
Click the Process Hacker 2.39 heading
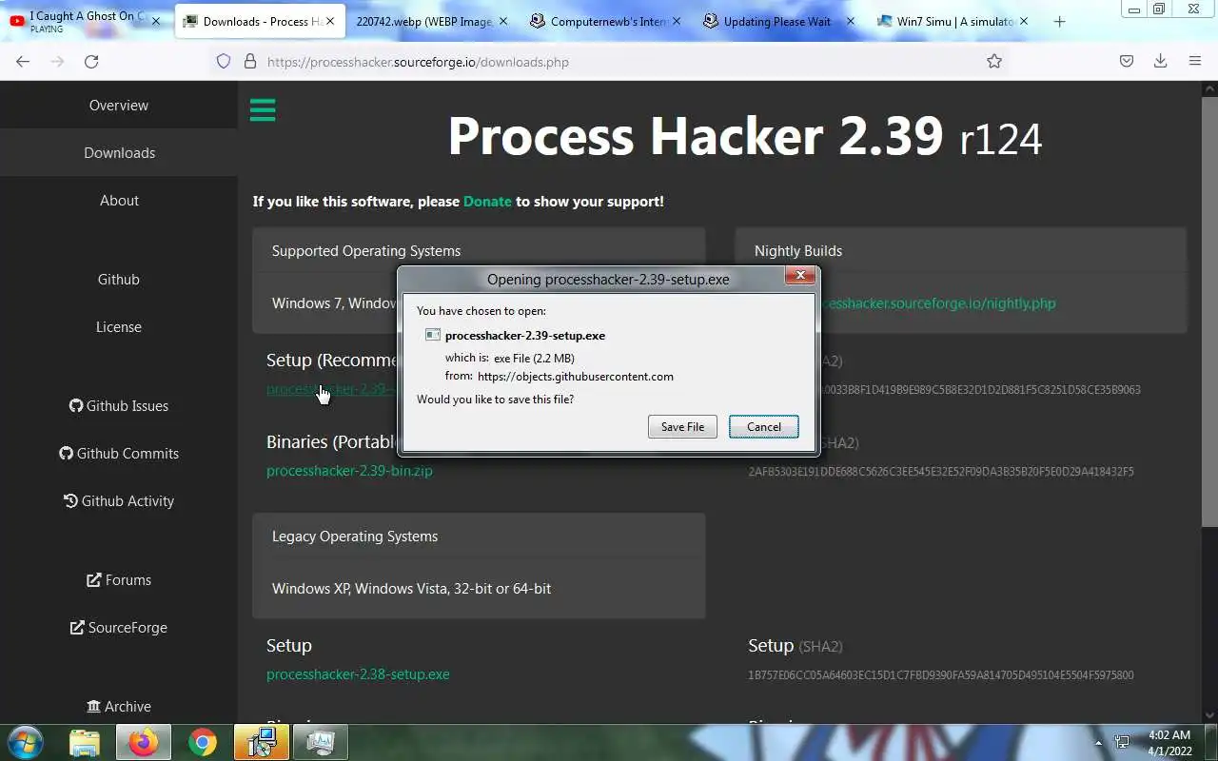click(745, 137)
